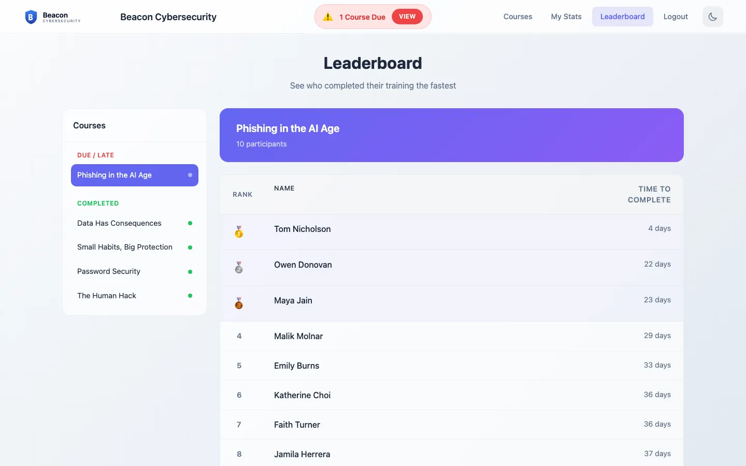Click the green status dot for Data Has Consequences
746x466 pixels.
pos(190,223)
